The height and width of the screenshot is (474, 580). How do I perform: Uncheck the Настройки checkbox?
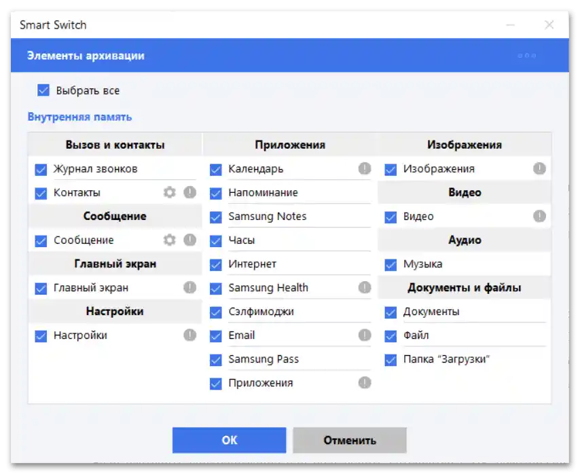pyautogui.click(x=41, y=336)
